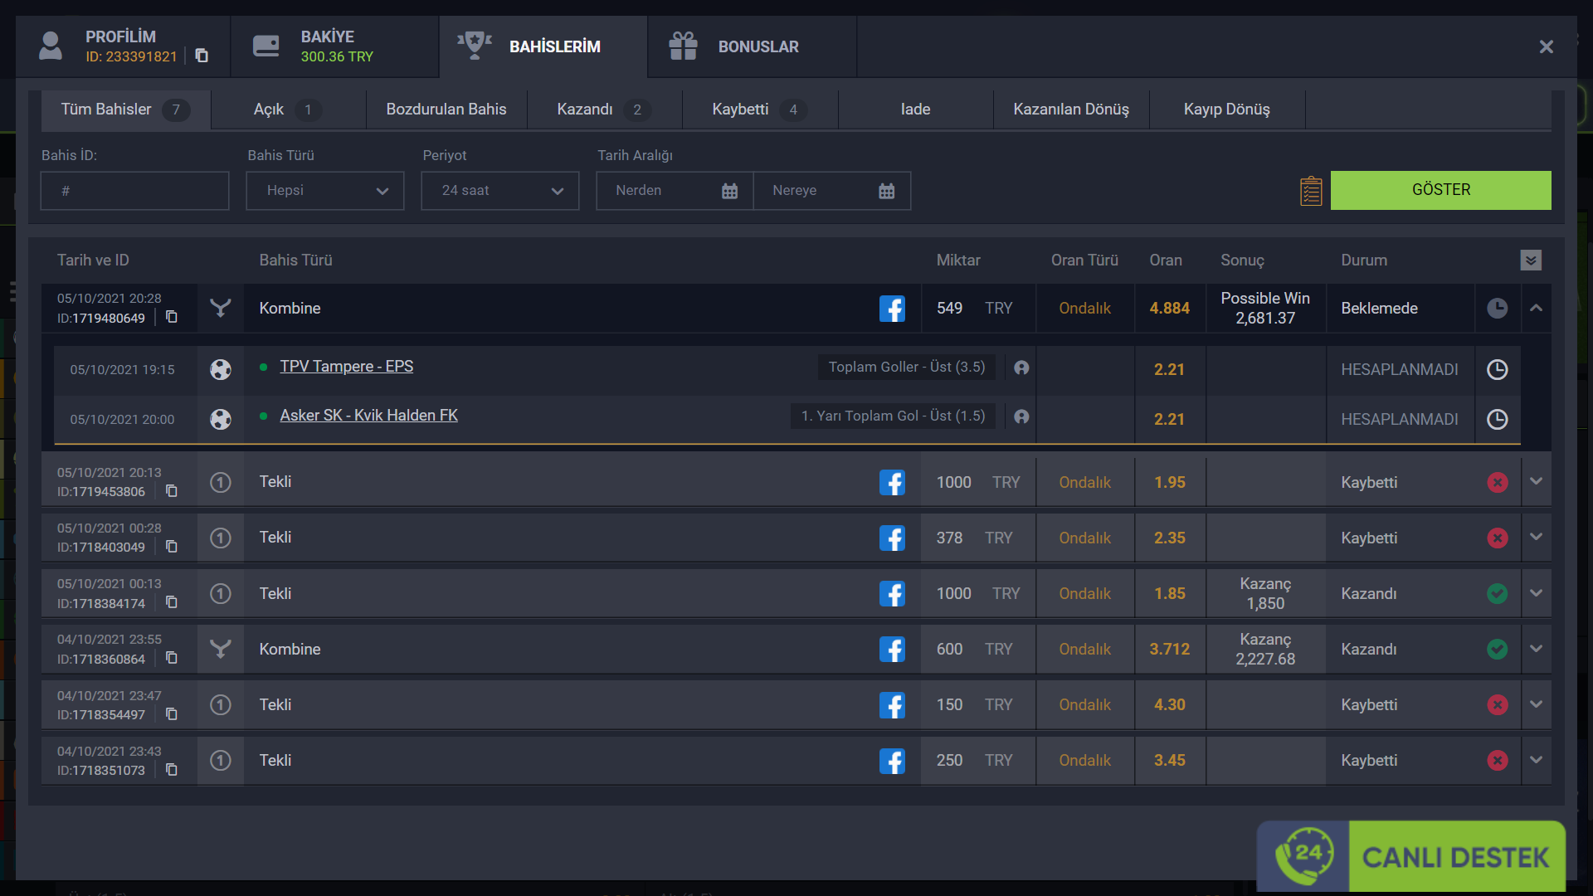Open the Periyot 24 saat dropdown
The height and width of the screenshot is (896, 1593).
tap(500, 191)
